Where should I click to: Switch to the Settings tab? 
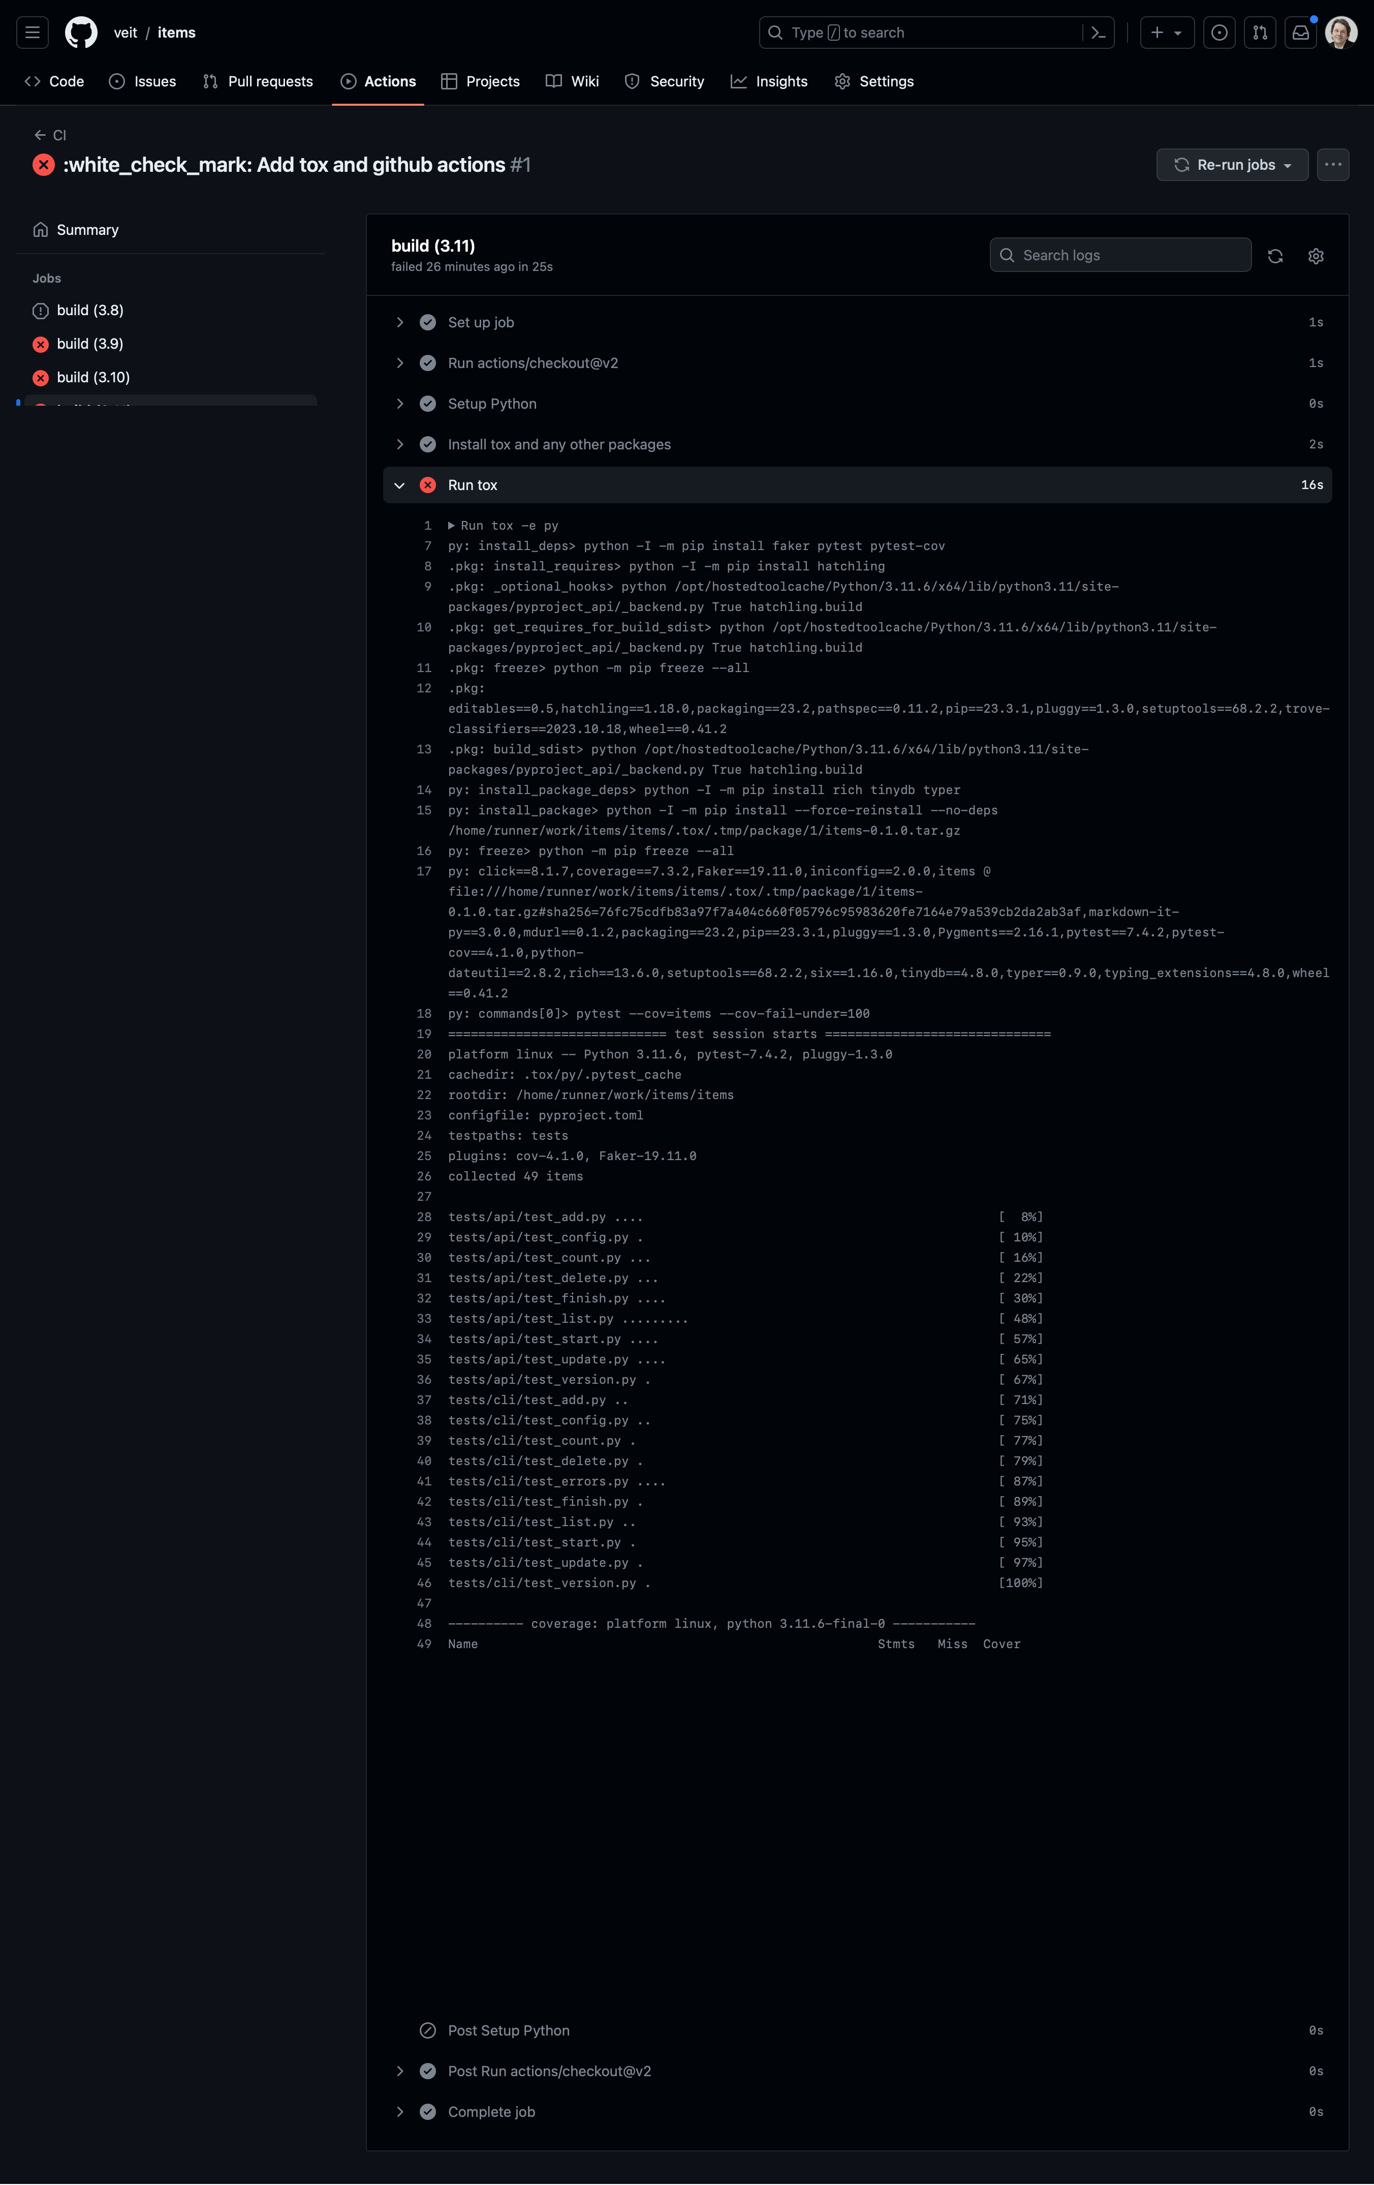pyautogui.click(x=875, y=82)
